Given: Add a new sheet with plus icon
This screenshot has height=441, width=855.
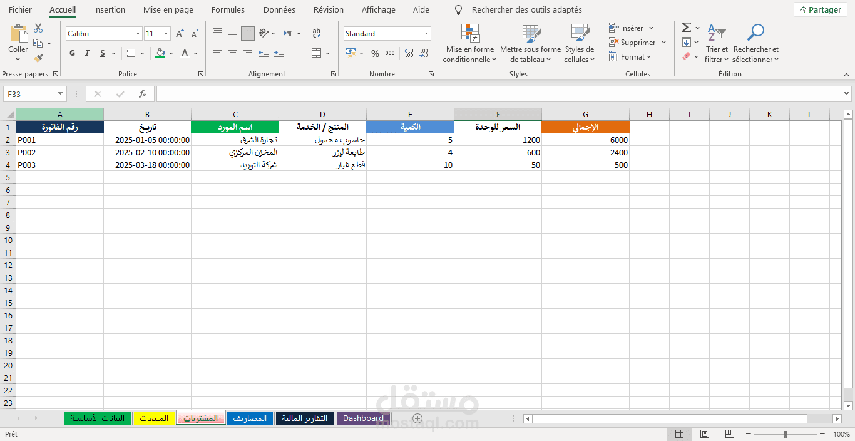Looking at the screenshot, I should pos(417,418).
